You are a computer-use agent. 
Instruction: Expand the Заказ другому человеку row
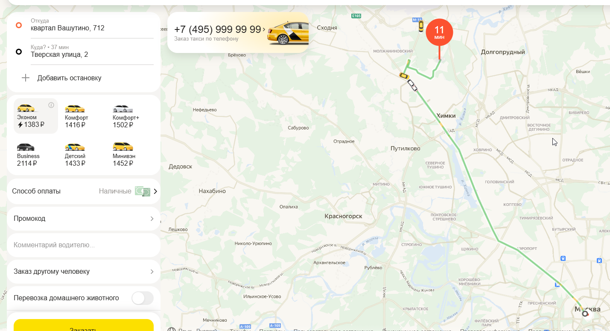pyautogui.click(x=84, y=272)
